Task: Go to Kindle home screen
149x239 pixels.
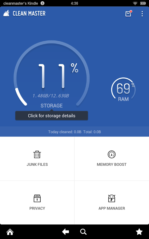Action: pyautogui.click(x=10, y=232)
